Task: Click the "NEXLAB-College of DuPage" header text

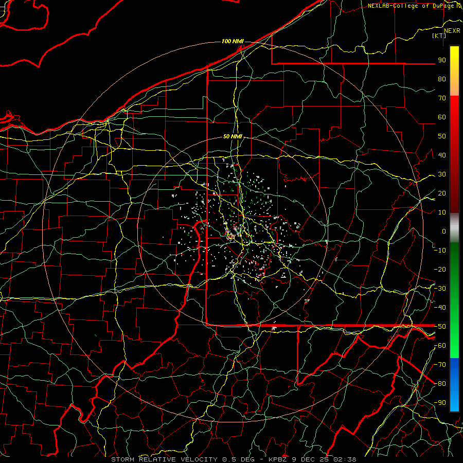Action: 412,6
